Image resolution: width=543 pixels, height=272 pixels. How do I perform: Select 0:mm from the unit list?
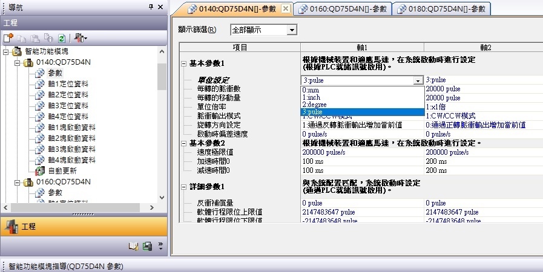(x=362, y=90)
